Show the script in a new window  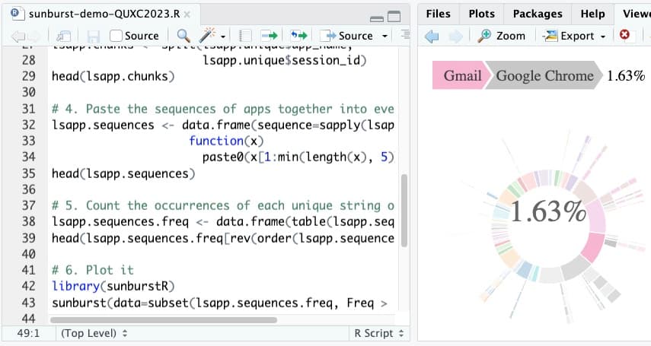coord(64,36)
